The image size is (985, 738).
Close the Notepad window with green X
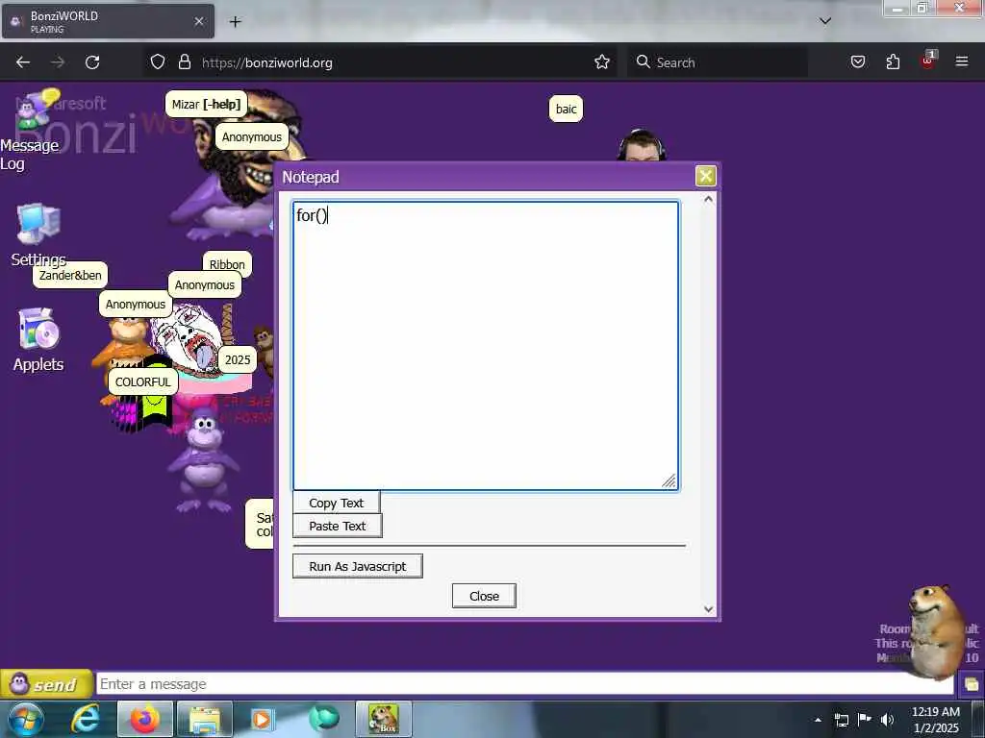[x=705, y=177]
